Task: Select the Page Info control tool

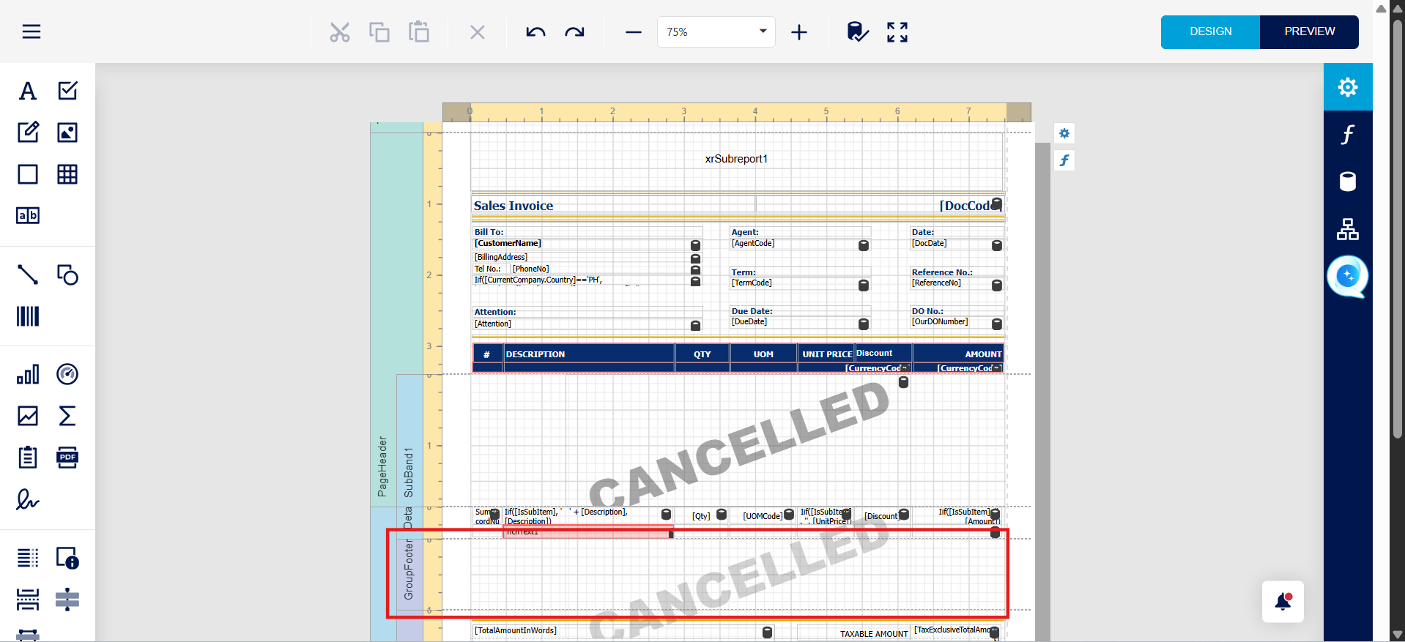Action: (x=67, y=558)
